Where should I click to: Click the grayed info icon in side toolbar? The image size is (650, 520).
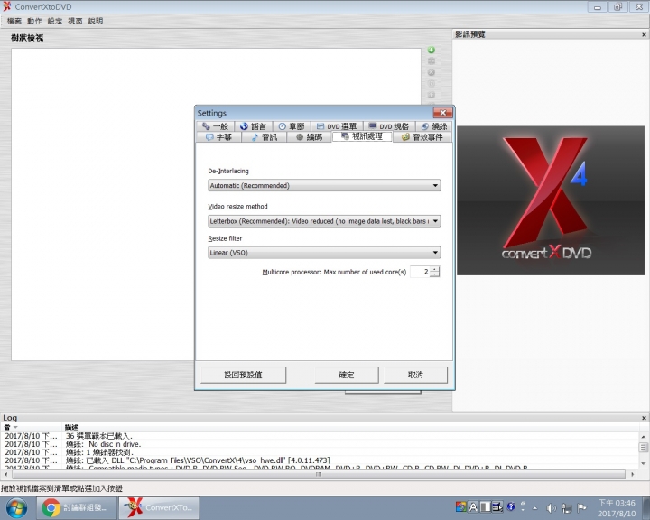(432, 84)
